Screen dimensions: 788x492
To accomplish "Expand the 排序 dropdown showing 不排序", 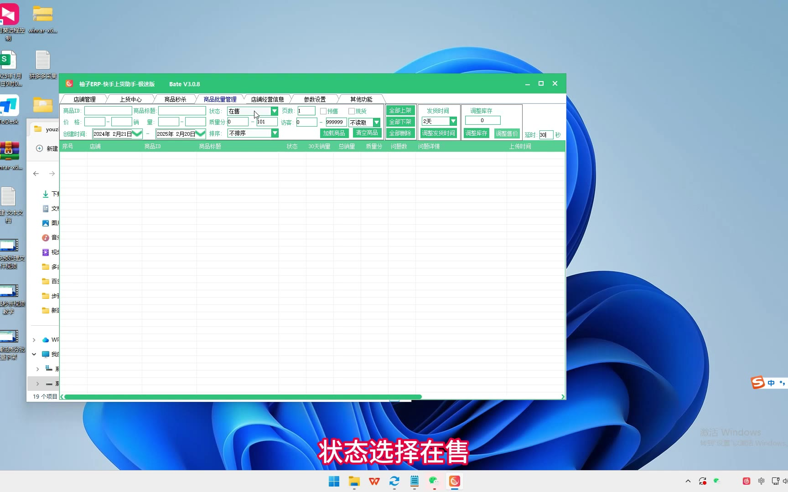I will click(x=275, y=133).
